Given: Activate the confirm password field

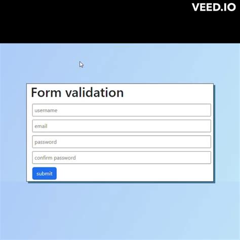Looking at the screenshot, I should tap(122, 157).
